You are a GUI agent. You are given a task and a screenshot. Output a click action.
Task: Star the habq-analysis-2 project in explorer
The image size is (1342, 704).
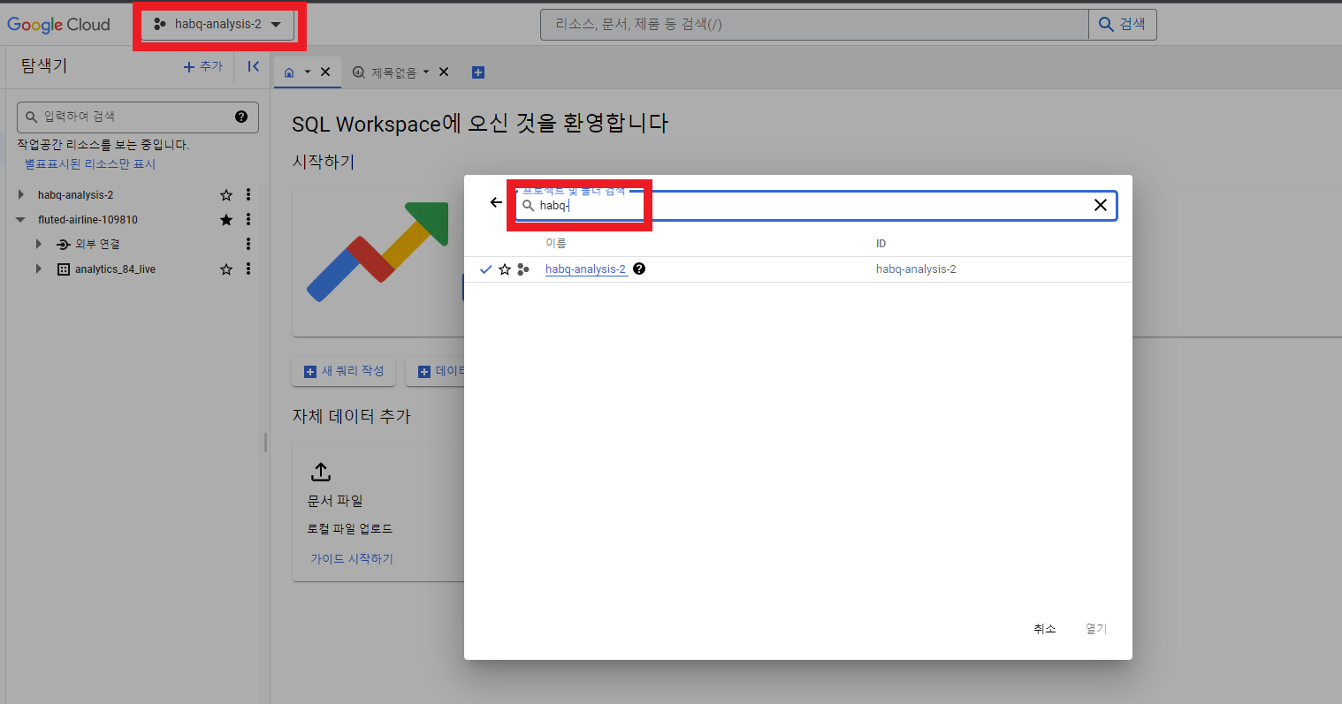226,195
